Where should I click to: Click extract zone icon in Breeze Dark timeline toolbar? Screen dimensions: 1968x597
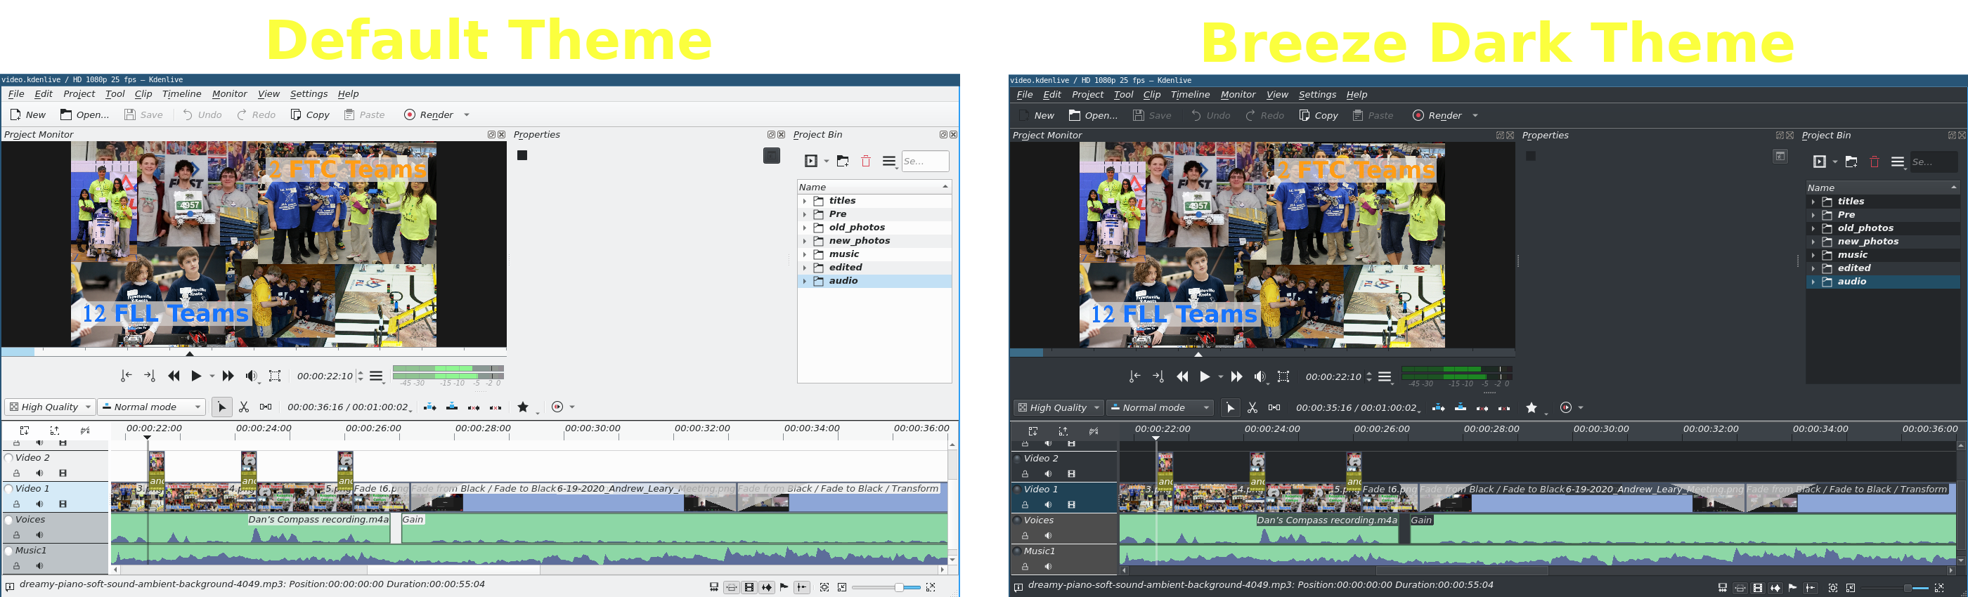pos(1504,407)
